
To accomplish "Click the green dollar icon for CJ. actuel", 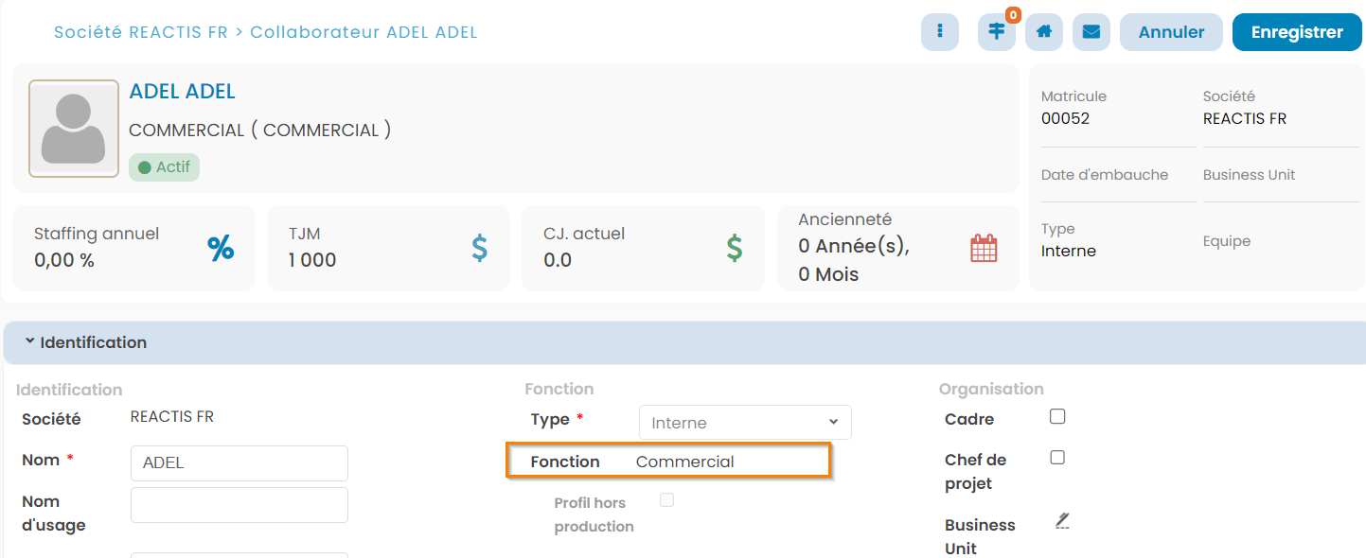I will click(x=735, y=249).
